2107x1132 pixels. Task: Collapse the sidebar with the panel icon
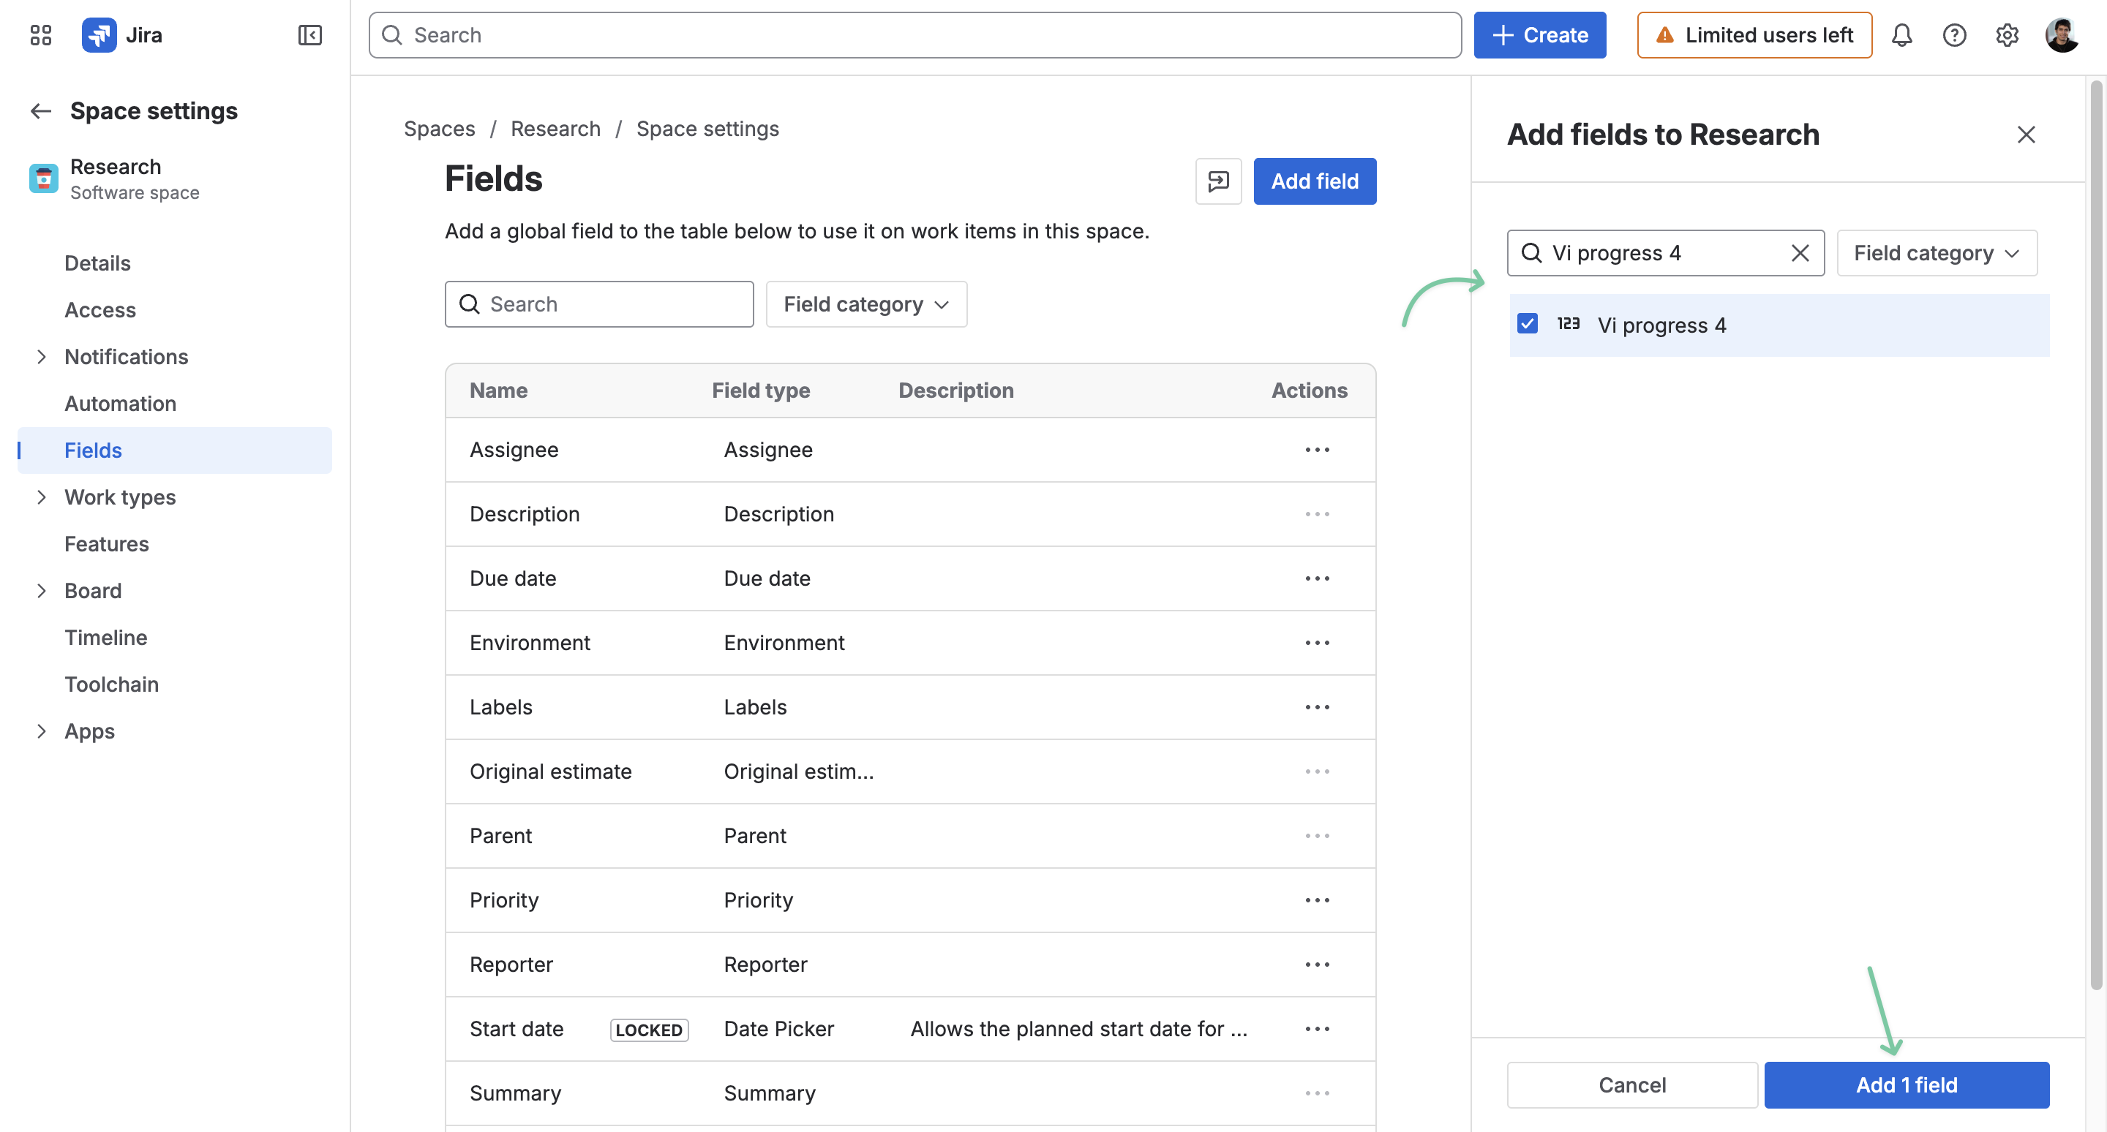tap(310, 35)
